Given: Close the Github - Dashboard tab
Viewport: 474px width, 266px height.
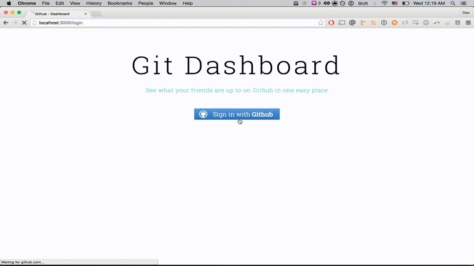Looking at the screenshot, I should (x=86, y=14).
